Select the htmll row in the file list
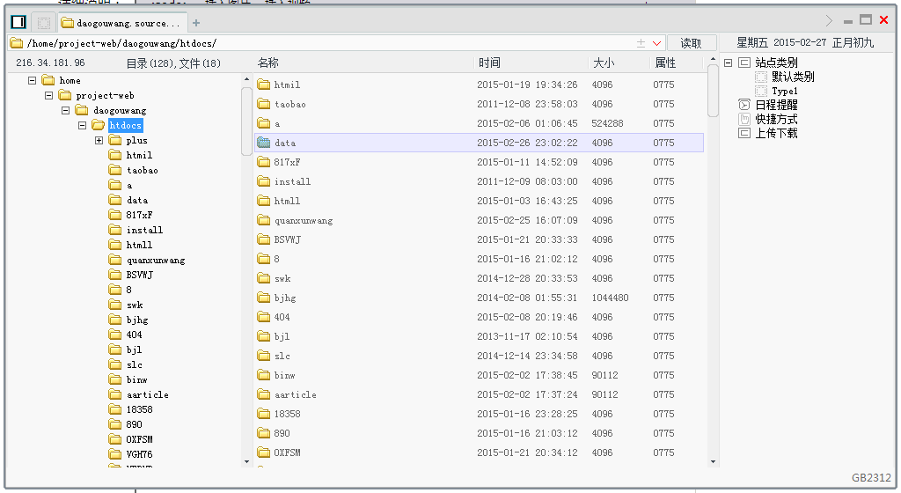The height and width of the screenshot is (493, 901). pyautogui.click(x=479, y=201)
